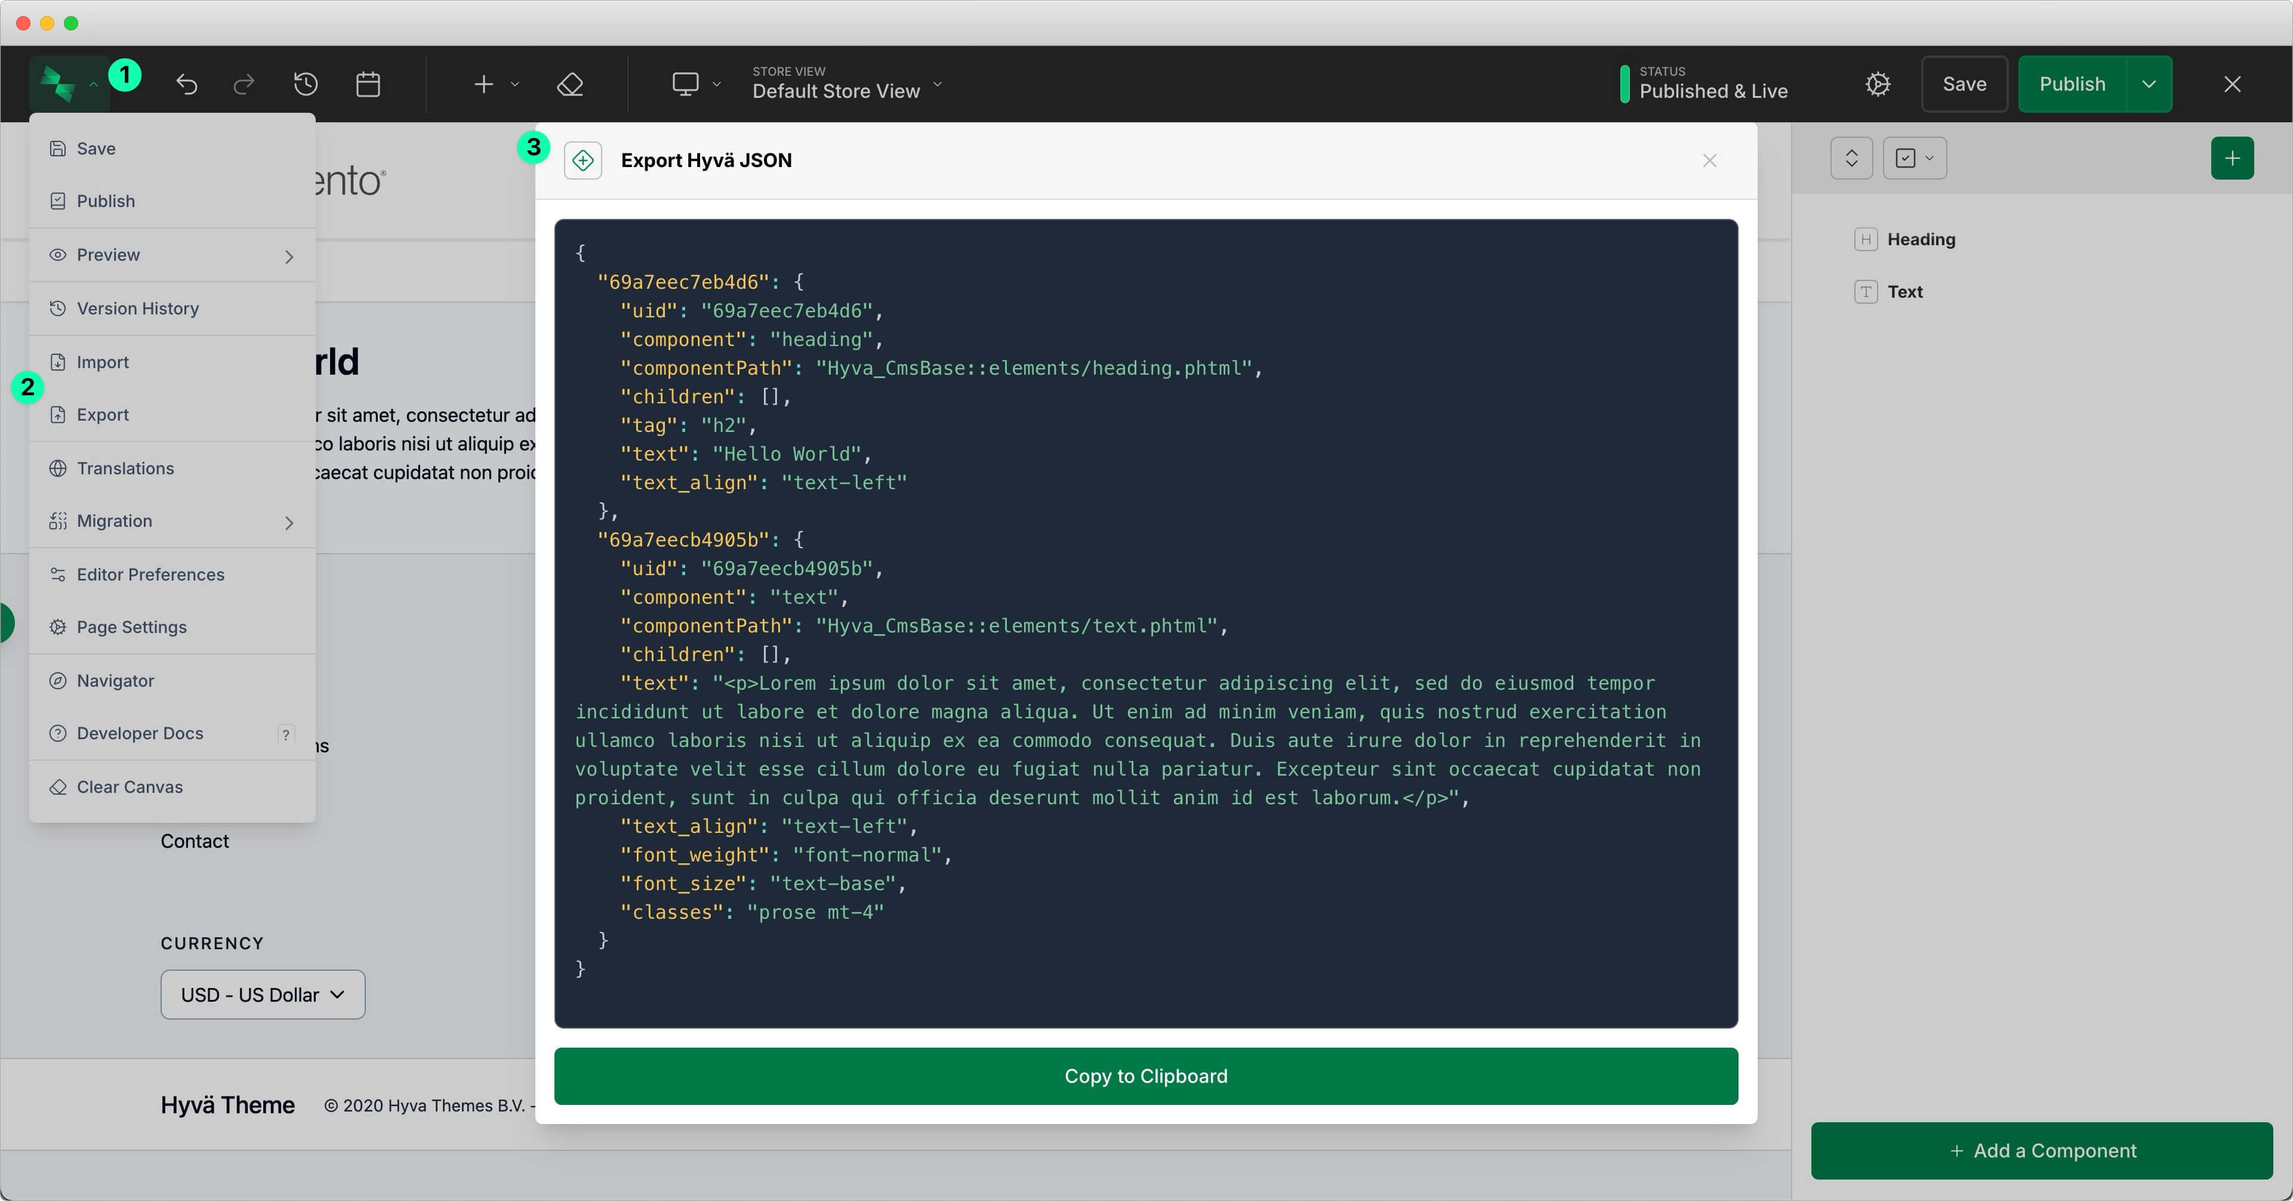The width and height of the screenshot is (2293, 1201).
Task: Close the editor with the X icon
Action: pos(2232,85)
